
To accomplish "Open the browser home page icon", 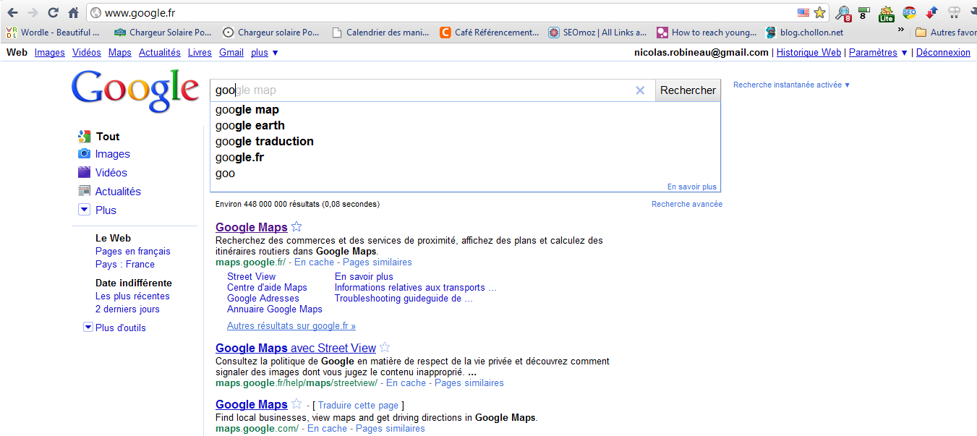I will click(73, 12).
